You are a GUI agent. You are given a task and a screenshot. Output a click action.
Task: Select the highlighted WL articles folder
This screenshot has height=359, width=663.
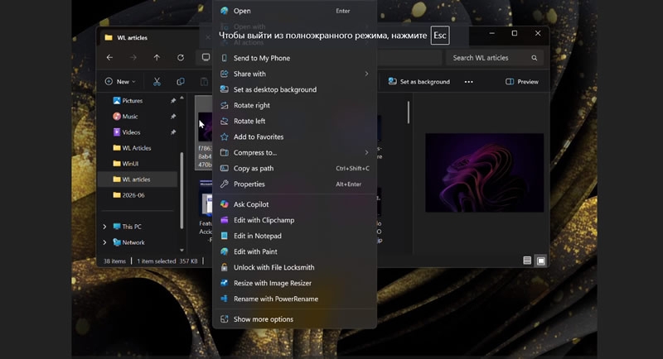click(138, 179)
